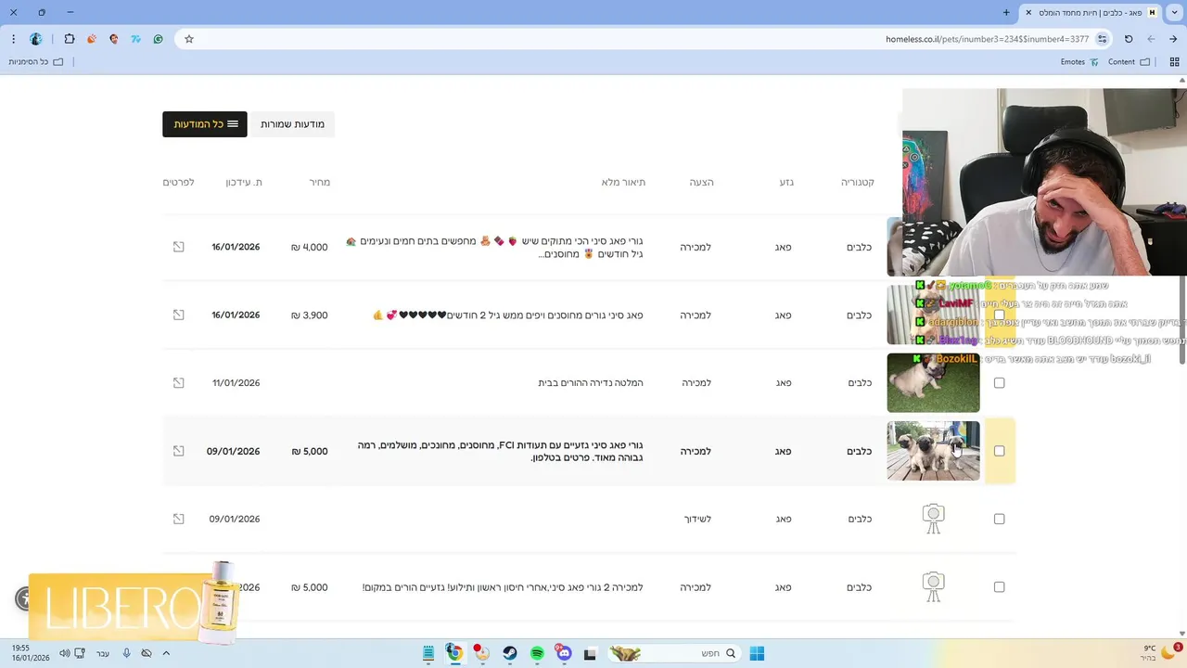Screen dimensions: 1187x668
Task: Click the Grammarly extension icon
Action: [x=159, y=39]
